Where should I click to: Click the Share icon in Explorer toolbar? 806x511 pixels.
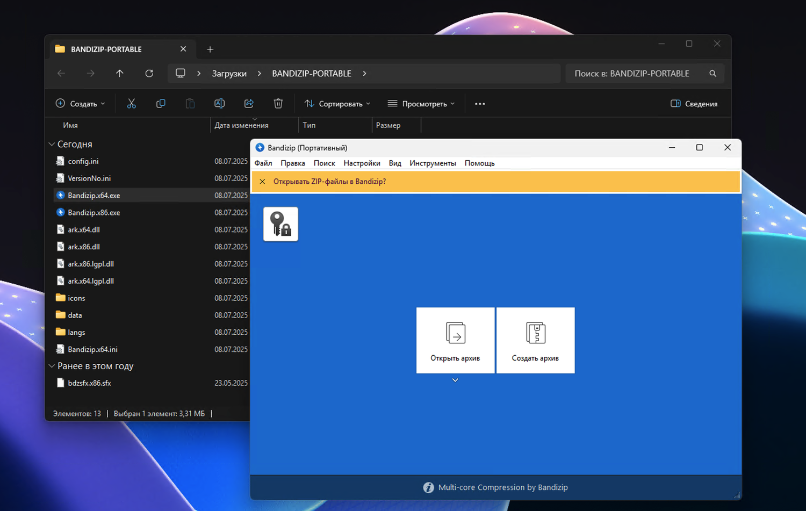tap(249, 104)
